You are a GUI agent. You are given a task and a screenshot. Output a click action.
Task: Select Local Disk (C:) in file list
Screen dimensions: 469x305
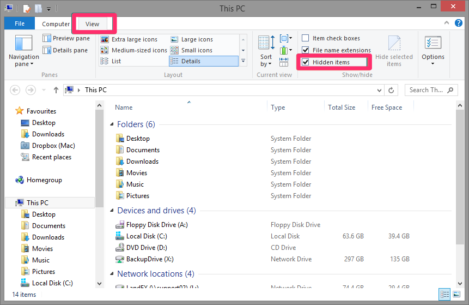point(147,236)
